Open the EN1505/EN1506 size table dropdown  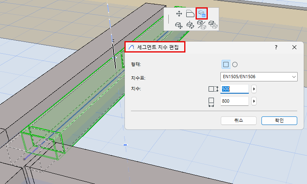(x=259, y=77)
